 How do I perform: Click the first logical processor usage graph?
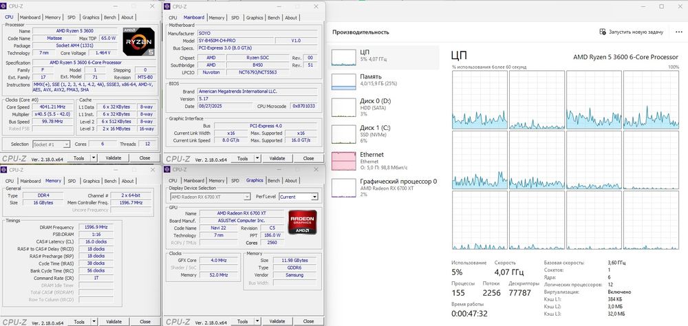pyautogui.click(x=480, y=100)
